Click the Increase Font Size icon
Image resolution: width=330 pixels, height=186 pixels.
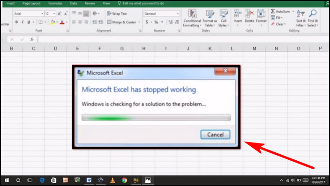point(60,14)
